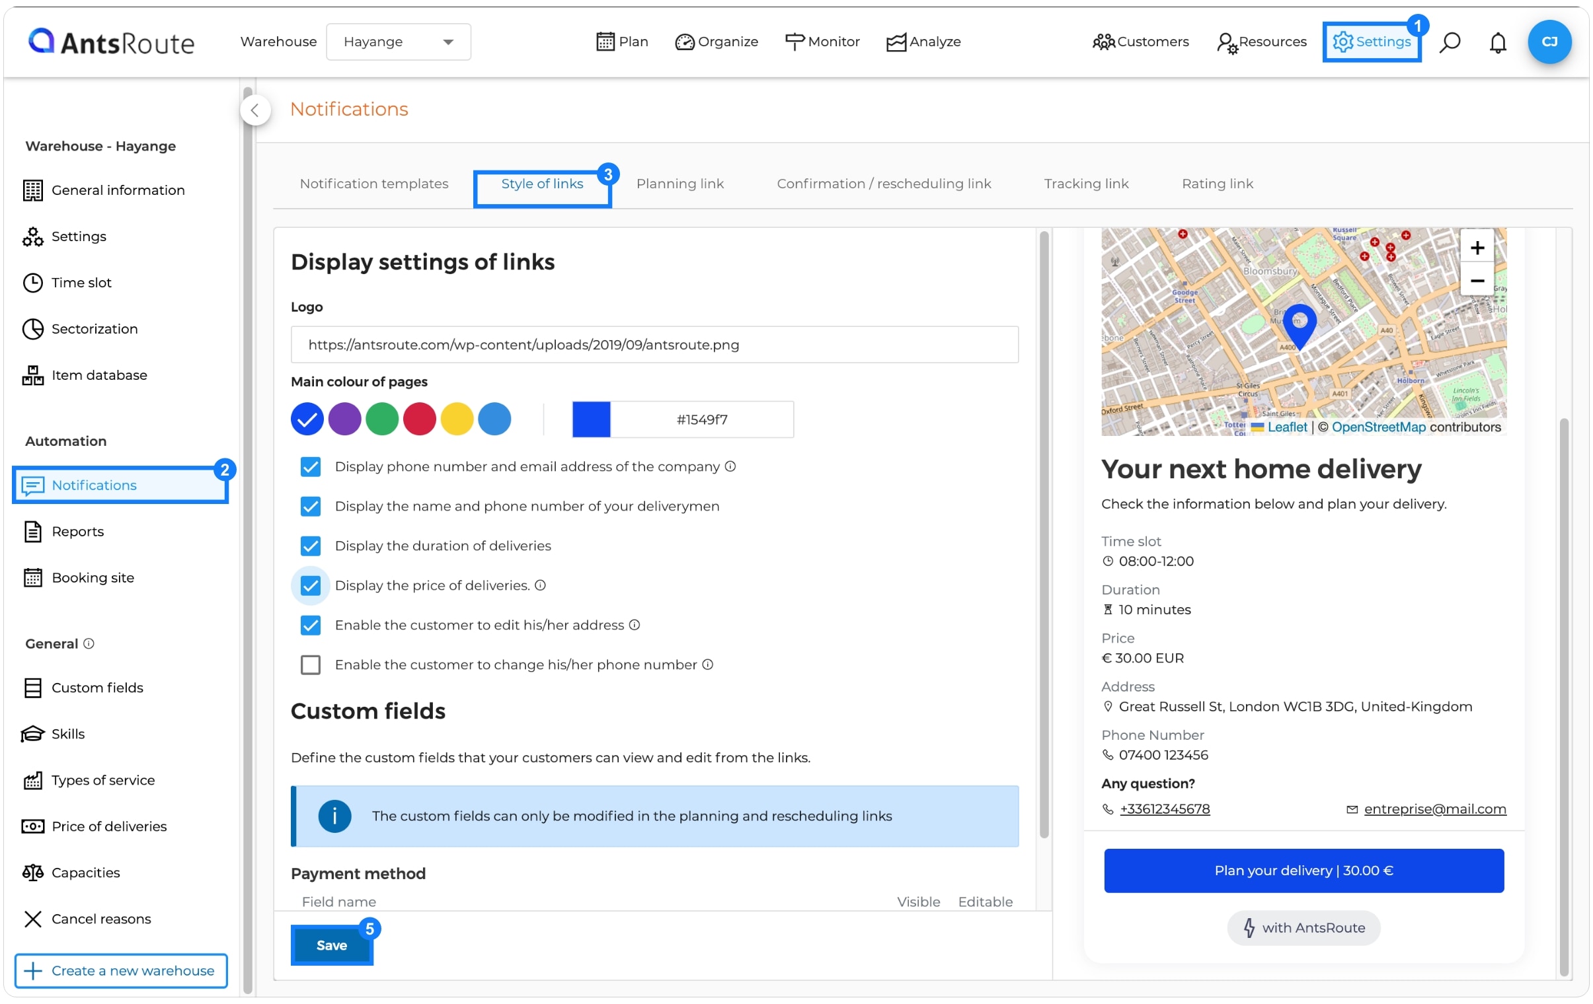This screenshot has height=1004, width=1593.
Task: Click the AntsRoute logo
Action: tap(111, 42)
